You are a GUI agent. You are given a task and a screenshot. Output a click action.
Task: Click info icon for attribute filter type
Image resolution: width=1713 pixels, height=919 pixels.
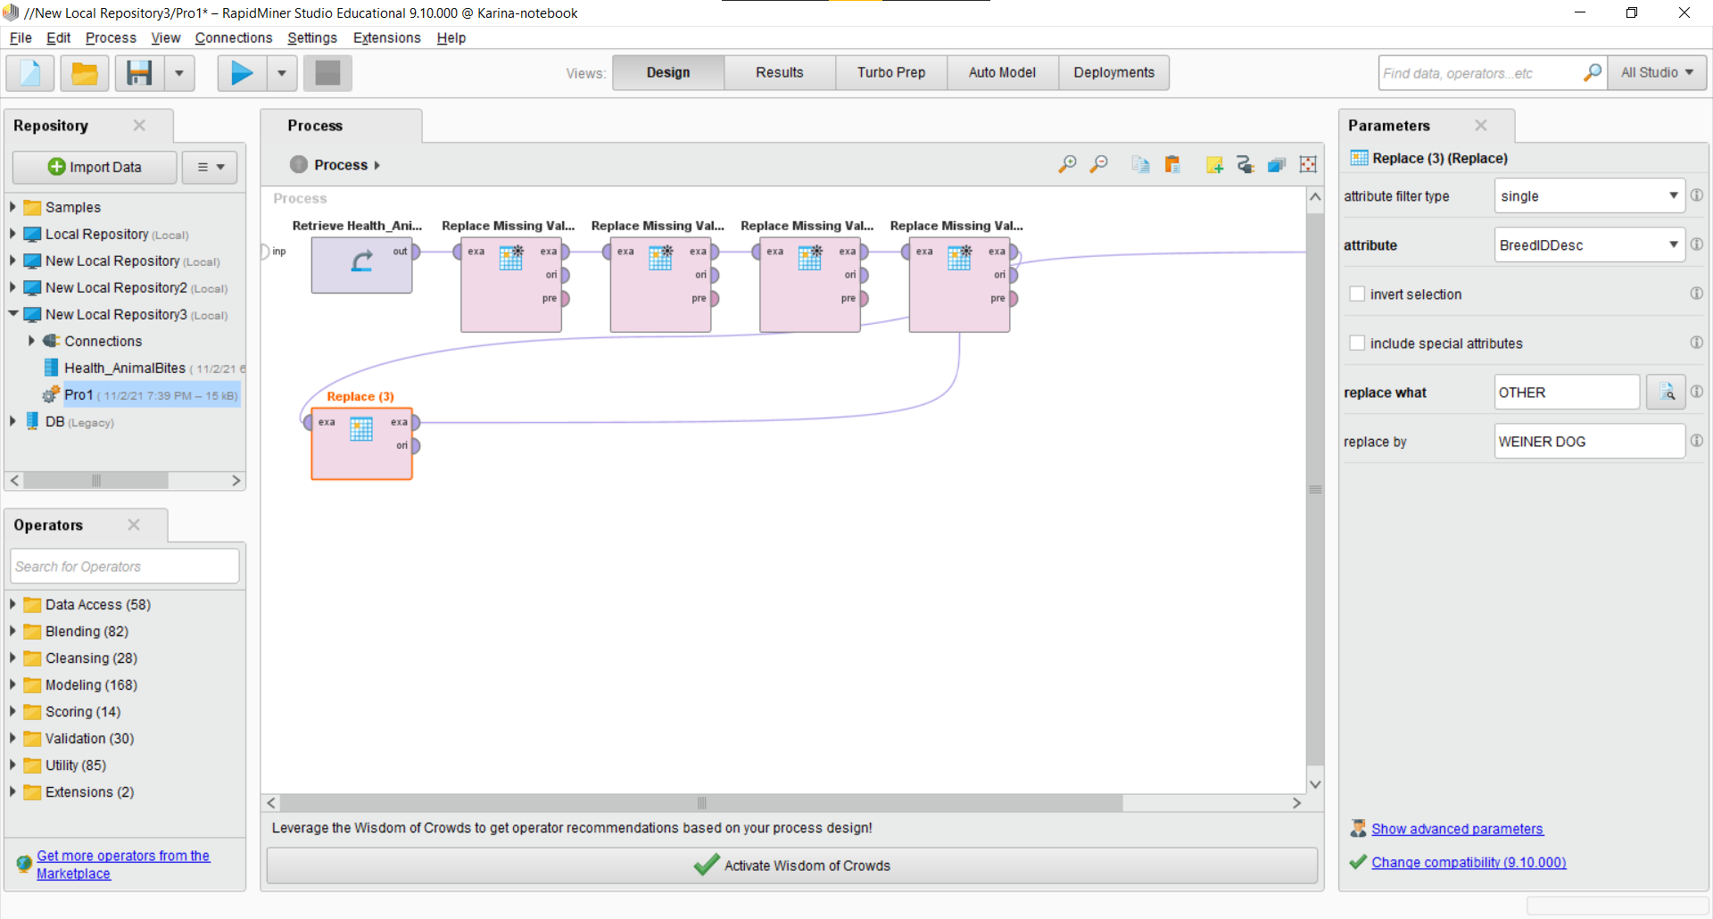coord(1697,195)
